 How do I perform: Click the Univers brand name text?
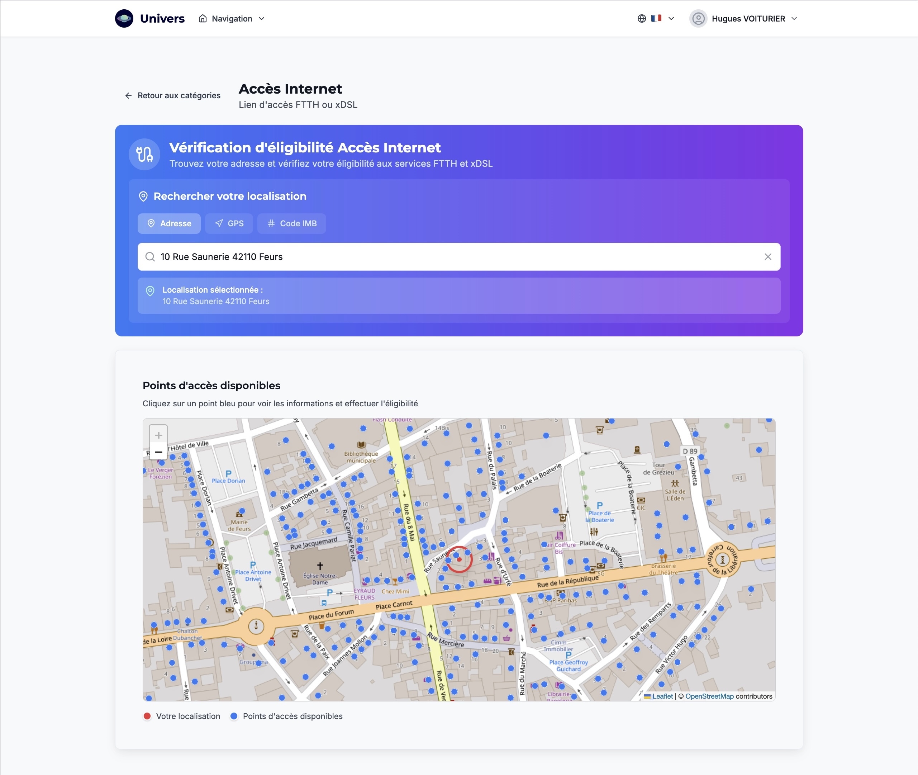[162, 18]
